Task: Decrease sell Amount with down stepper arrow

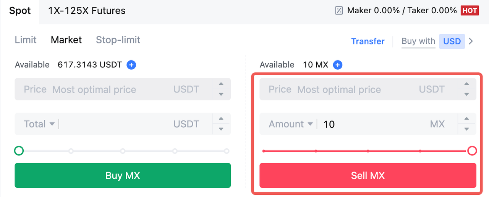Action: (x=466, y=129)
